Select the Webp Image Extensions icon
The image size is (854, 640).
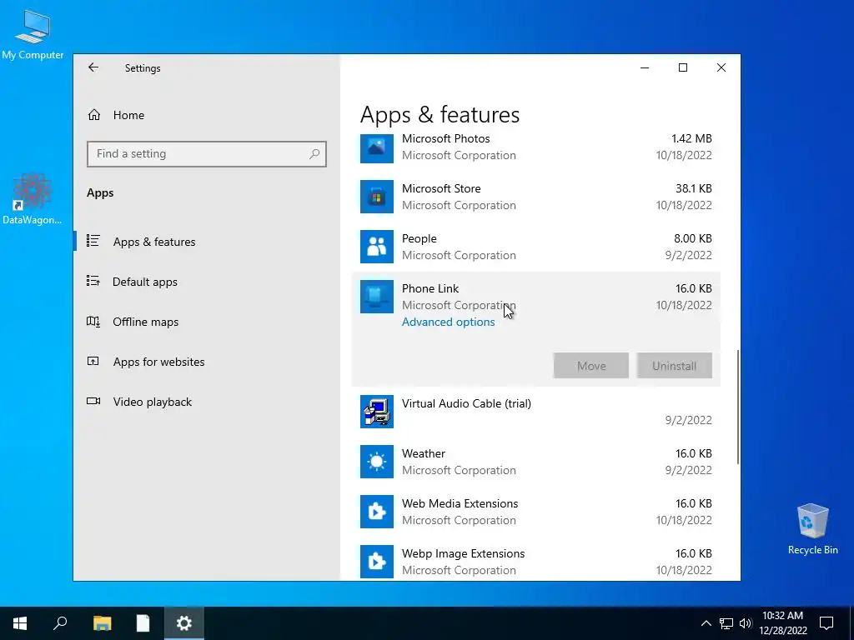[x=377, y=562]
